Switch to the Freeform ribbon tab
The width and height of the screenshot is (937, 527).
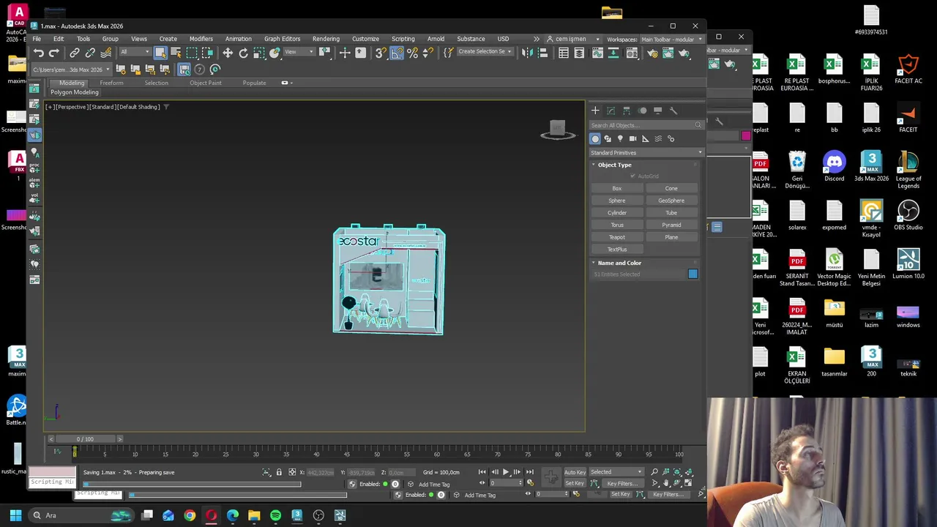click(x=111, y=83)
